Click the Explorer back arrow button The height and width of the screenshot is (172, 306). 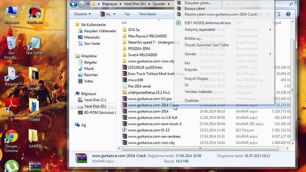pyautogui.click(x=74, y=4)
